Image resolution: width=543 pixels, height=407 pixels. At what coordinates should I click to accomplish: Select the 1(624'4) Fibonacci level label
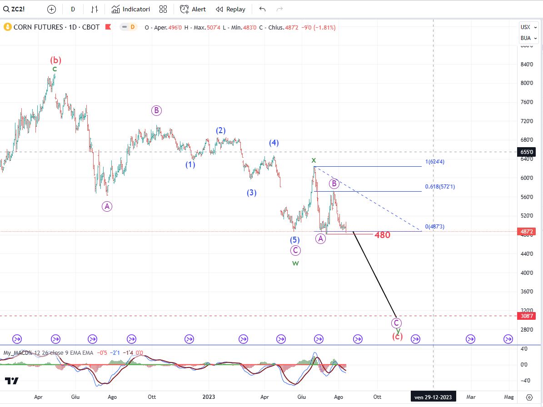coord(434,162)
